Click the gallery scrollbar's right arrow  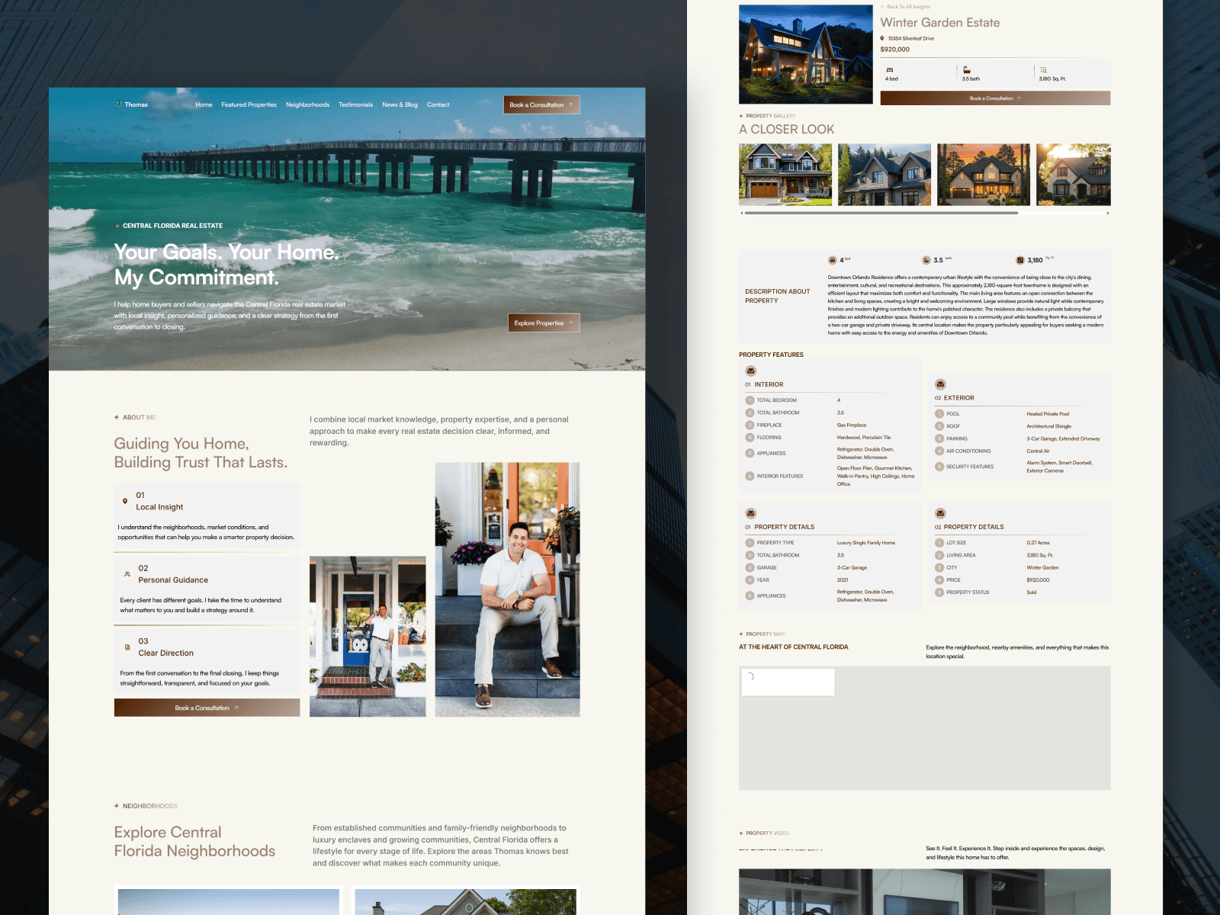(1107, 213)
